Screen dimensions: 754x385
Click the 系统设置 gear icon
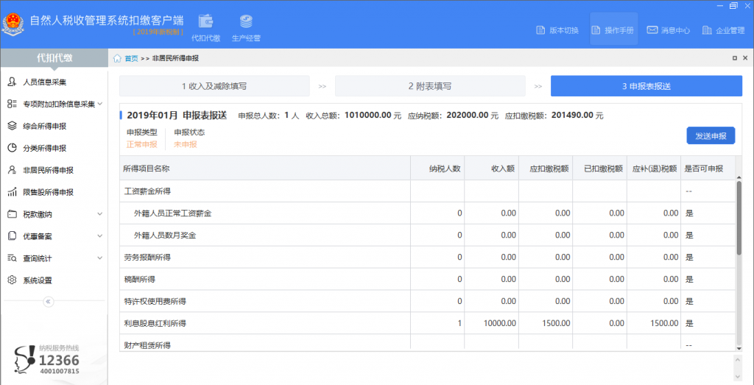coord(12,280)
